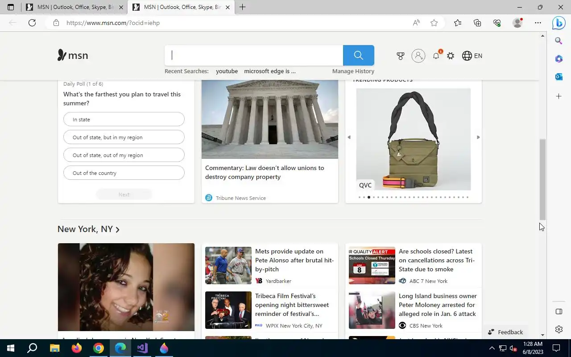This screenshot has height=357, width=571.
Task: Open the Edge sidebar search icon
Action: [559, 41]
